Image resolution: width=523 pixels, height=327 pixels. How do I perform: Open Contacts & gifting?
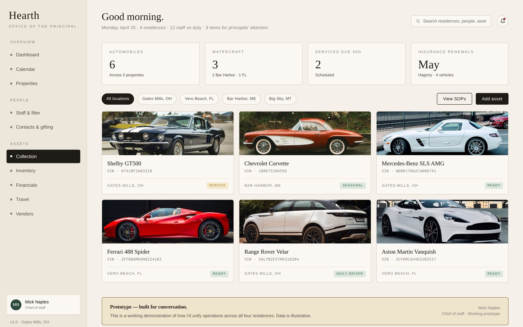(x=43, y=127)
